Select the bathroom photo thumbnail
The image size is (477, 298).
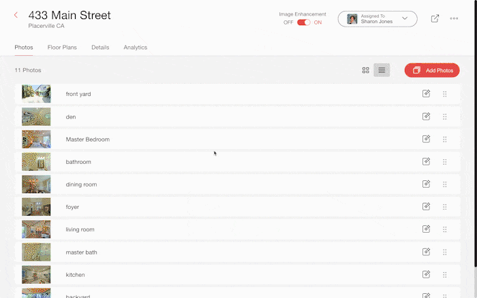click(36, 162)
